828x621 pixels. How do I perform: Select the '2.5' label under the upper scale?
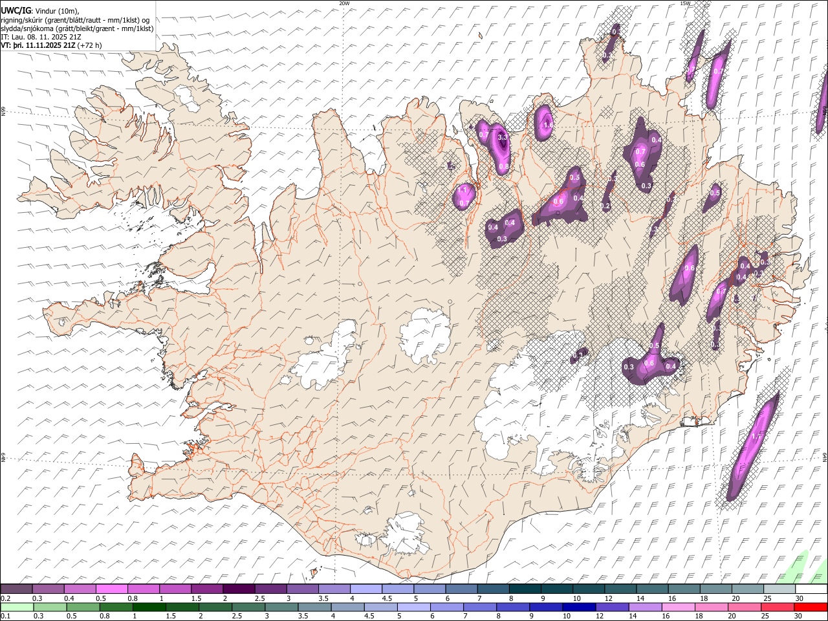[259, 598]
